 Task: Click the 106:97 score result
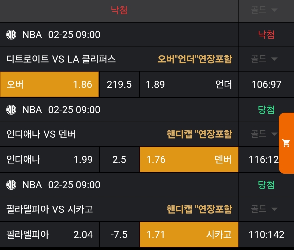(266, 85)
